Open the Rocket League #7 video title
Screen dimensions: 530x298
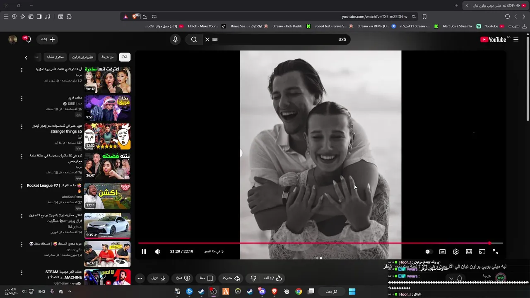[x=54, y=188]
